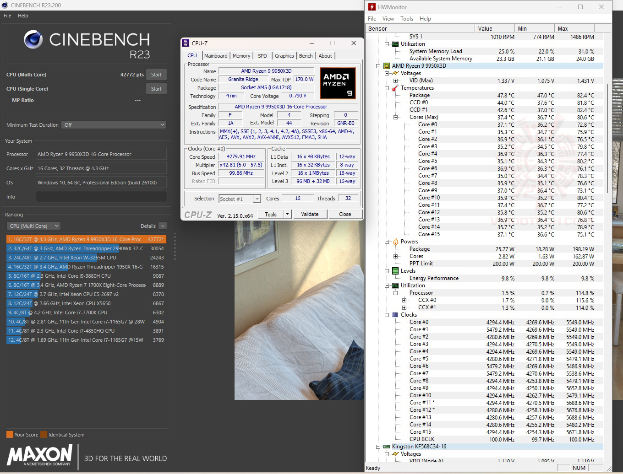The image size is (623, 474).
Task: Click the Cinebench logo emblem
Action: (33, 40)
